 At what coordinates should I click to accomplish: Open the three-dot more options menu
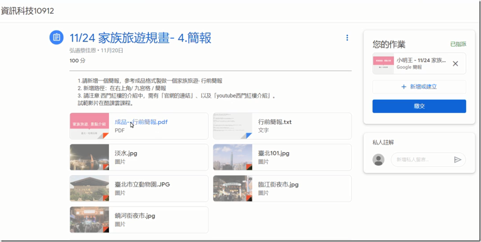(x=347, y=38)
